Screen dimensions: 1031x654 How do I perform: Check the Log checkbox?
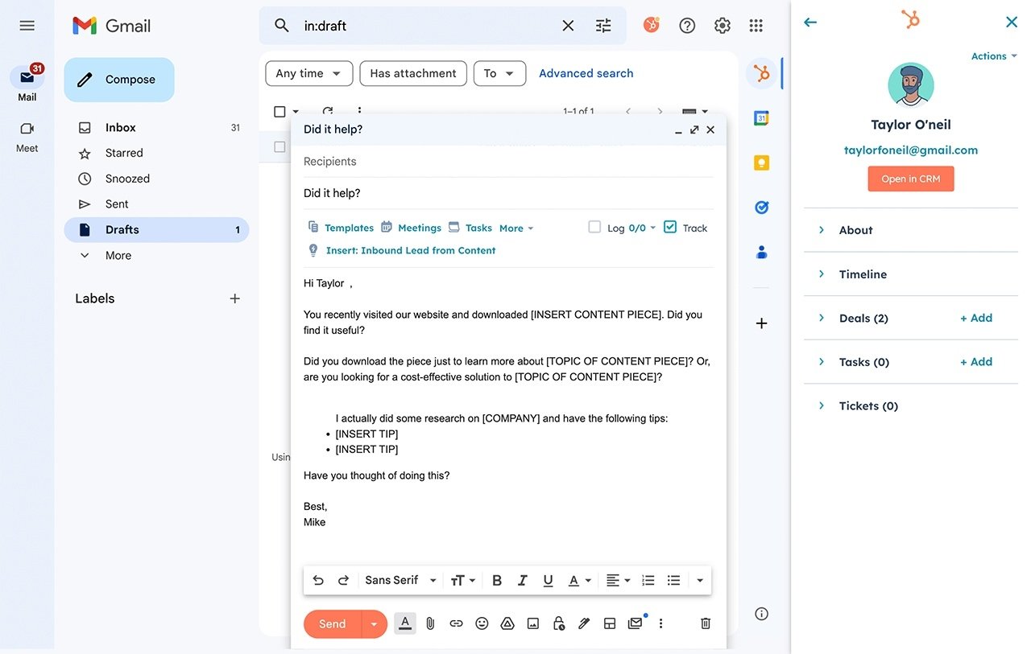(x=594, y=227)
